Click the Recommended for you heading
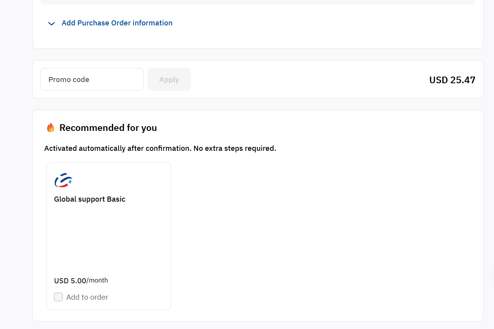 [x=108, y=128]
